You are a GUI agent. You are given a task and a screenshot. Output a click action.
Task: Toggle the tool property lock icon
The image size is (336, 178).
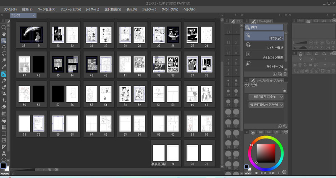[284, 90]
